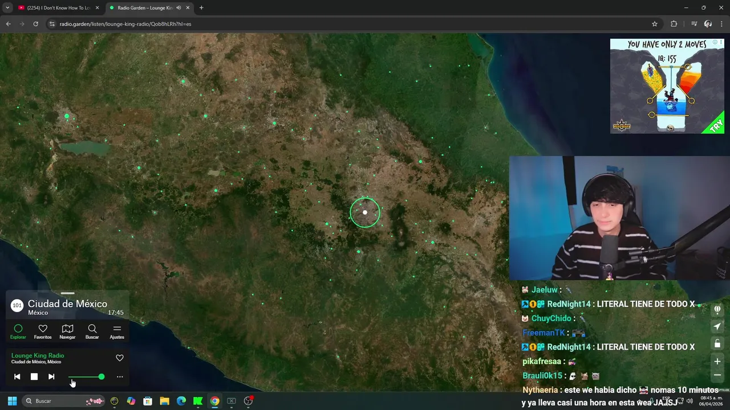This screenshot has width=730, height=410.
Task: Open the Favoritos heart tab
Action: pos(43,332)
